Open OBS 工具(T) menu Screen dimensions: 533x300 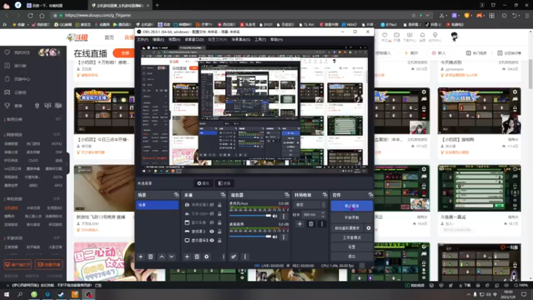(260, 40)
